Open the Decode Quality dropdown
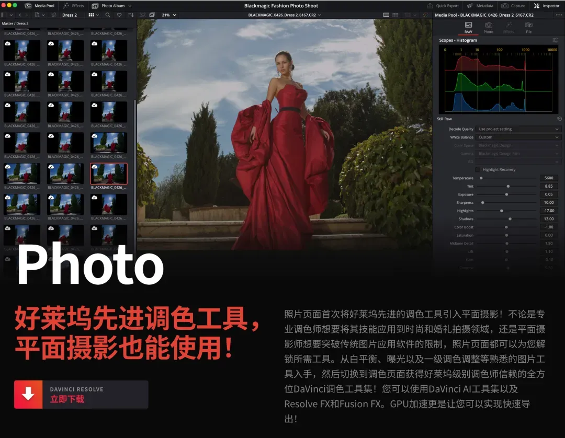Viewport: 565px width, 438px height. [x=518, y=129]
